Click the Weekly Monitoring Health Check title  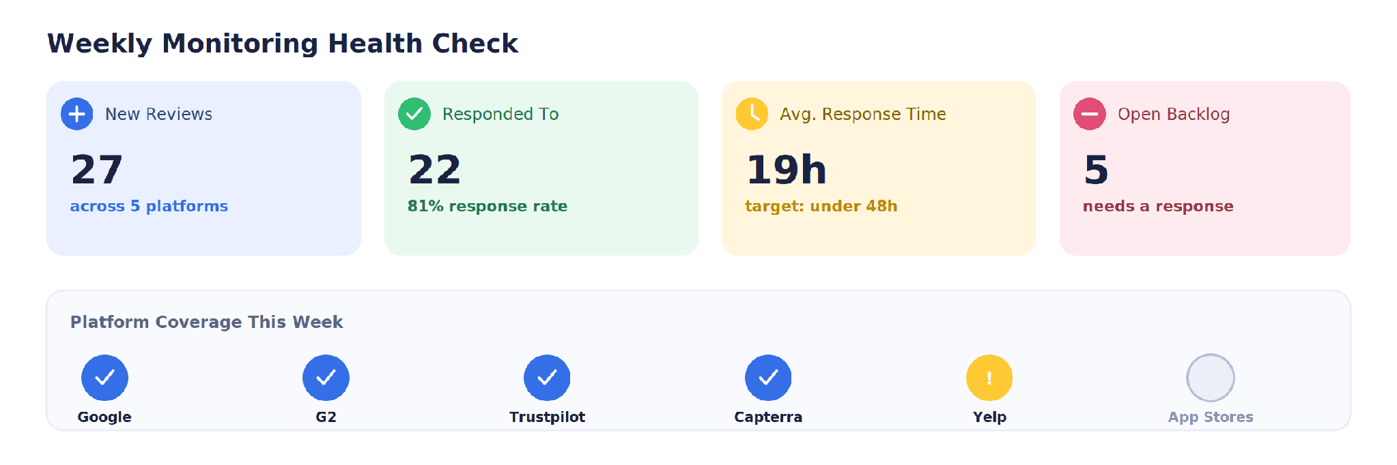[283, 44]
